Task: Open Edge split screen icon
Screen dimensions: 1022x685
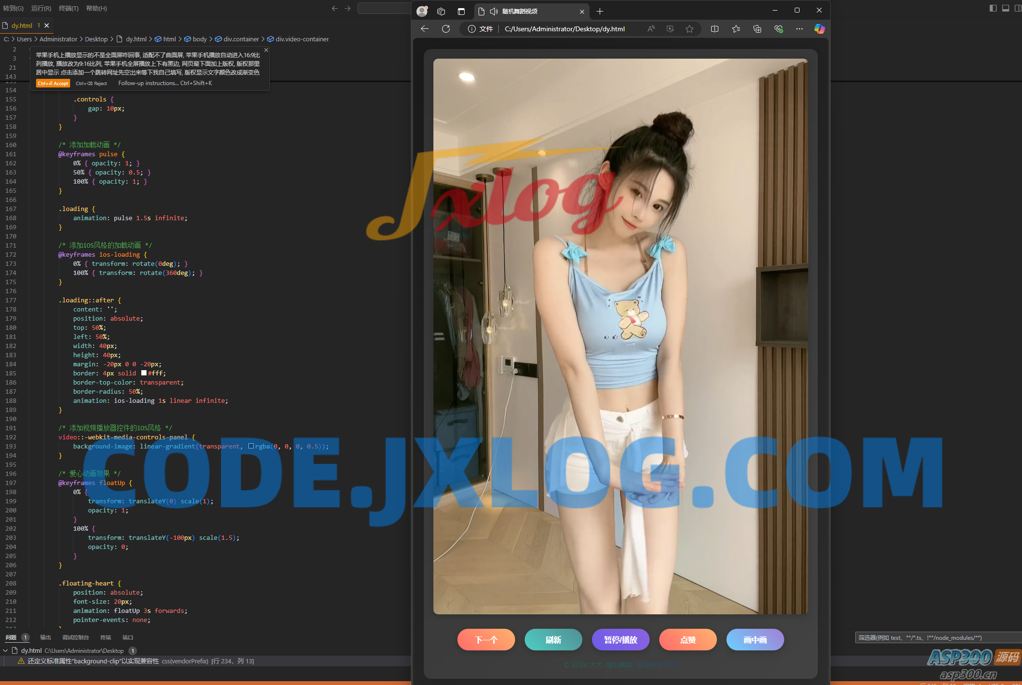Action: tap(714, 29)
